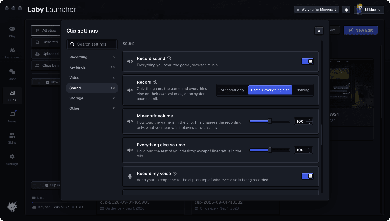The image size is (390, 221).
Task: Reset Record sound to default icon
Action: pos(169,58)
